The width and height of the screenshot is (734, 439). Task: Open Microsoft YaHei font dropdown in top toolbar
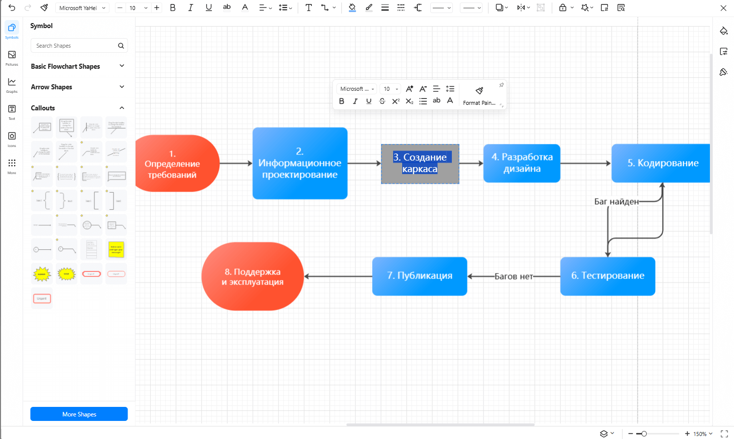click(82, 8)
